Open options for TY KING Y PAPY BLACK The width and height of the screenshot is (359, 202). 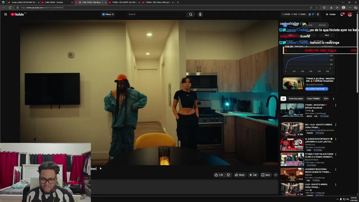pyautogui.click(x=335, y=154)
